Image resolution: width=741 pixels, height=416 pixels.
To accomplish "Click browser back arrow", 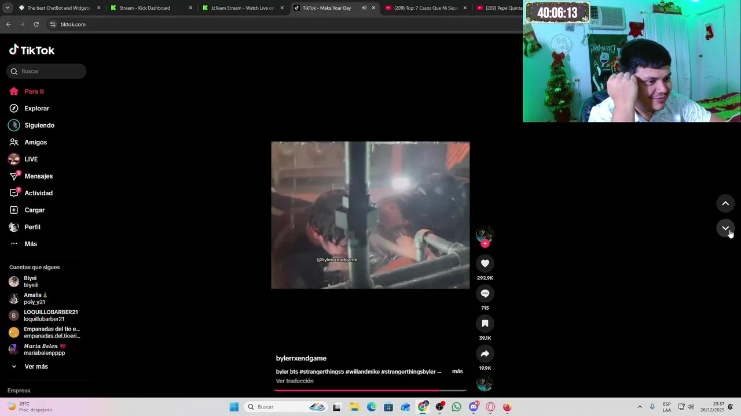I will pyautogui.click(x=8, y=24).
